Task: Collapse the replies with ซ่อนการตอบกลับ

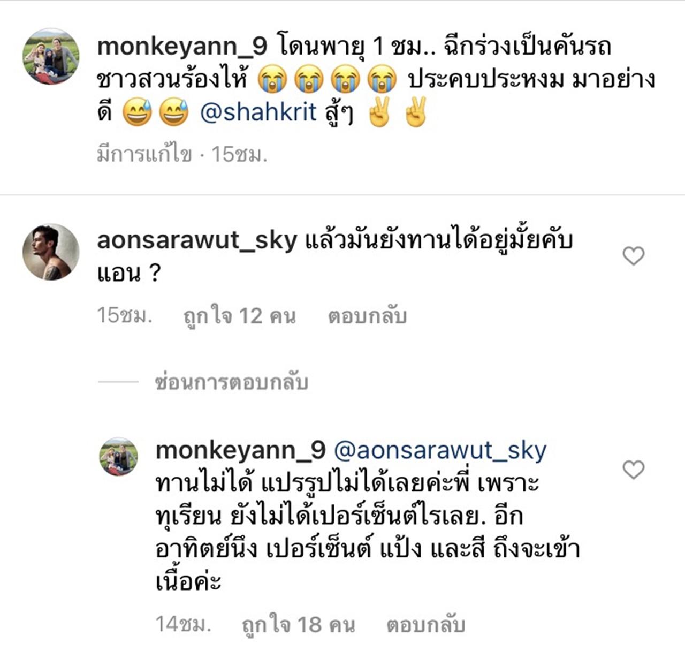Action: [231, 382]
